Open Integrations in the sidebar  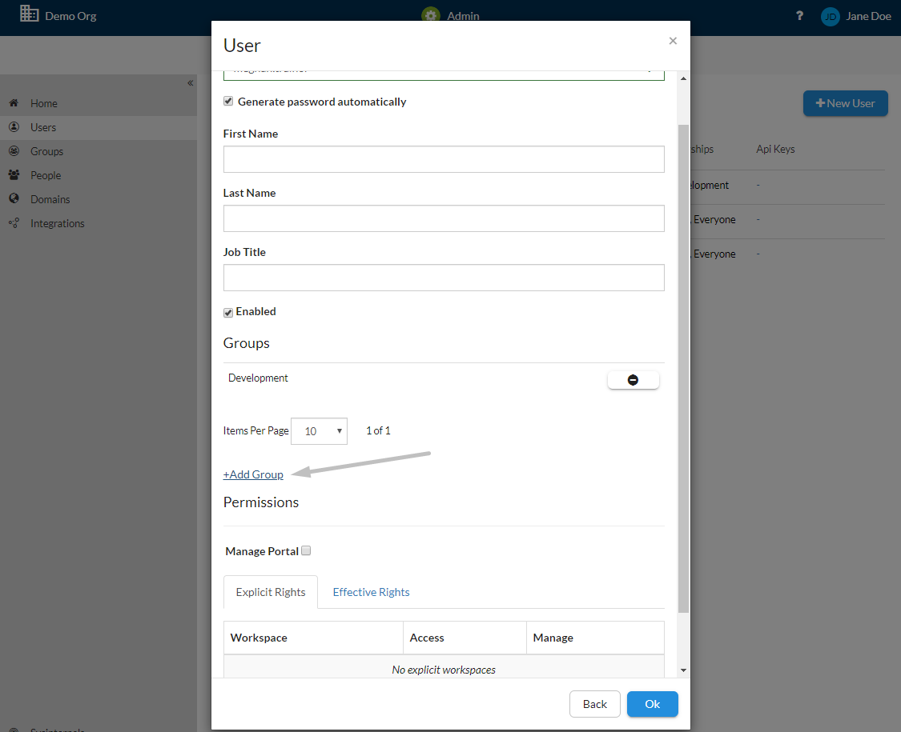[58, 223]
